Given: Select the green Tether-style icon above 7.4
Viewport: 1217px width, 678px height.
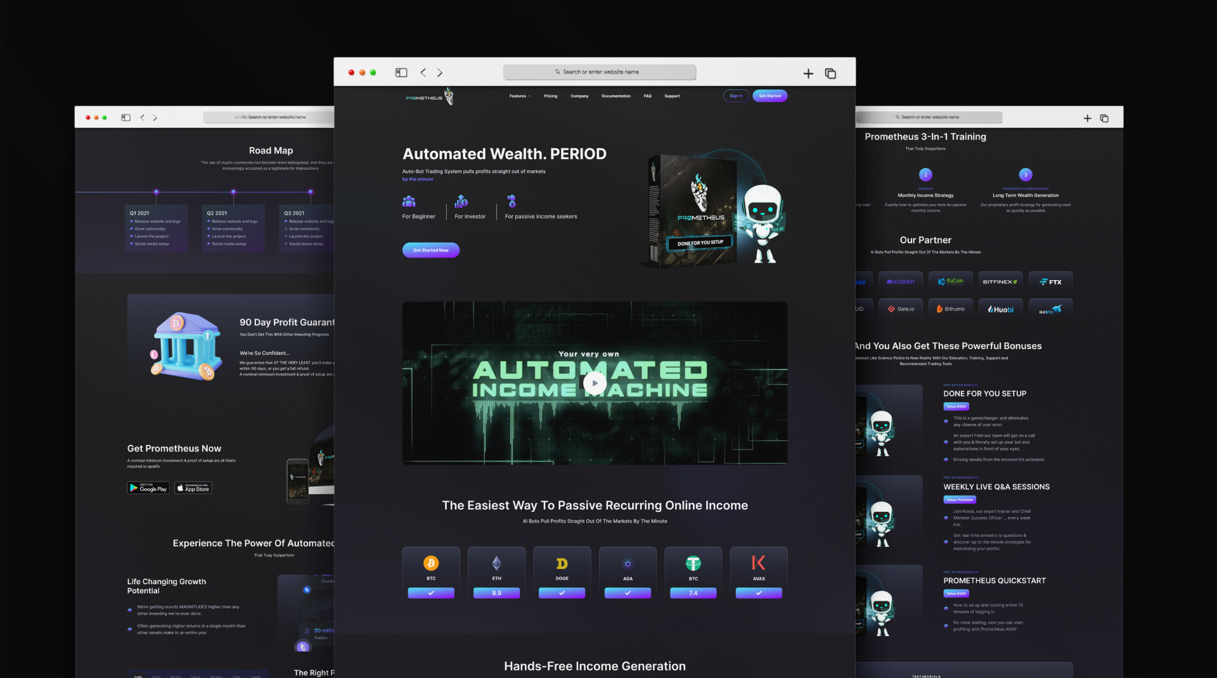Looking at the screenshot, I should [x=693, y=563].
